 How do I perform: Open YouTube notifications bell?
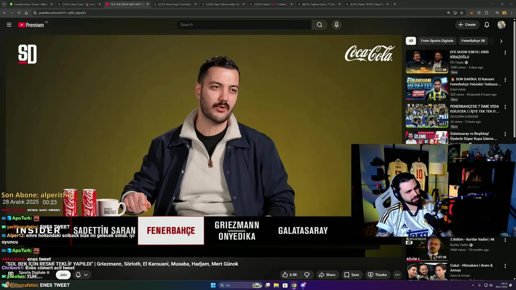[487, 25]
